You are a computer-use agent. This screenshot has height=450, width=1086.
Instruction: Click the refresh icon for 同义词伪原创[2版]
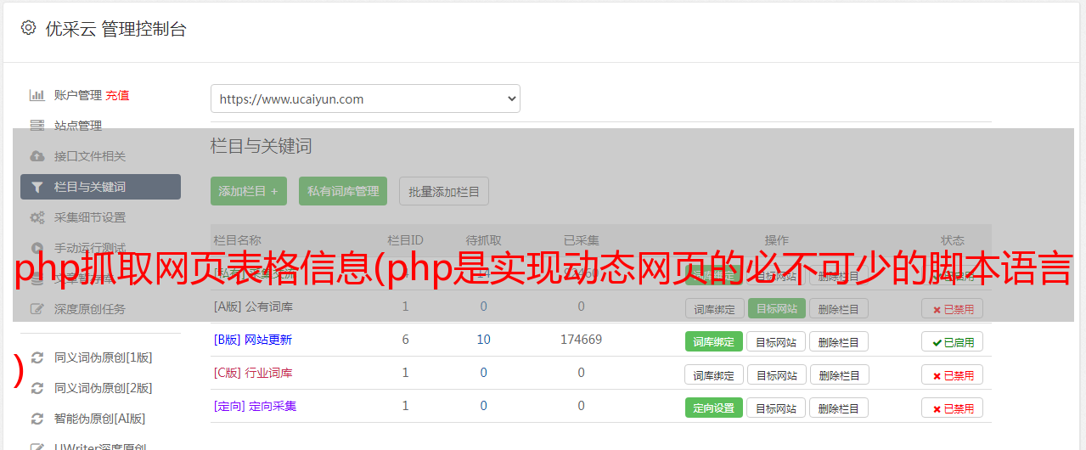(x=37, y=388)
